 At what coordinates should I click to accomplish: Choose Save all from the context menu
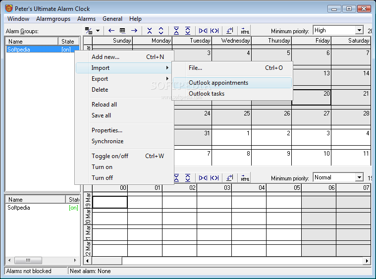125,115
